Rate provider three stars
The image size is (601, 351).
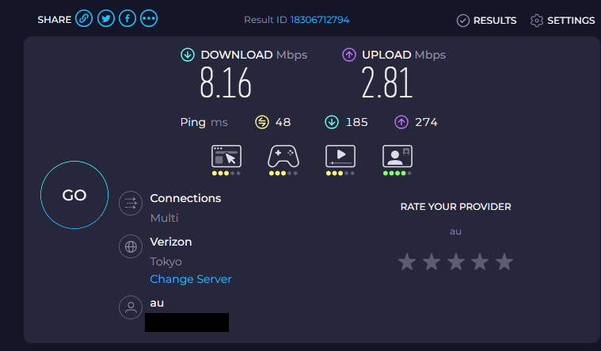[455, 262]
